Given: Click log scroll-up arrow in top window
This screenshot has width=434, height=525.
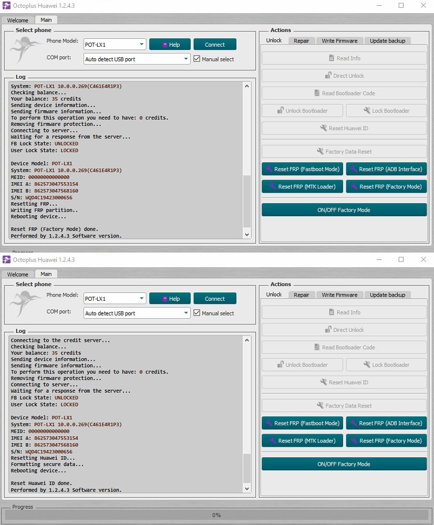Looking at the screenshot, I should (247, 86).
